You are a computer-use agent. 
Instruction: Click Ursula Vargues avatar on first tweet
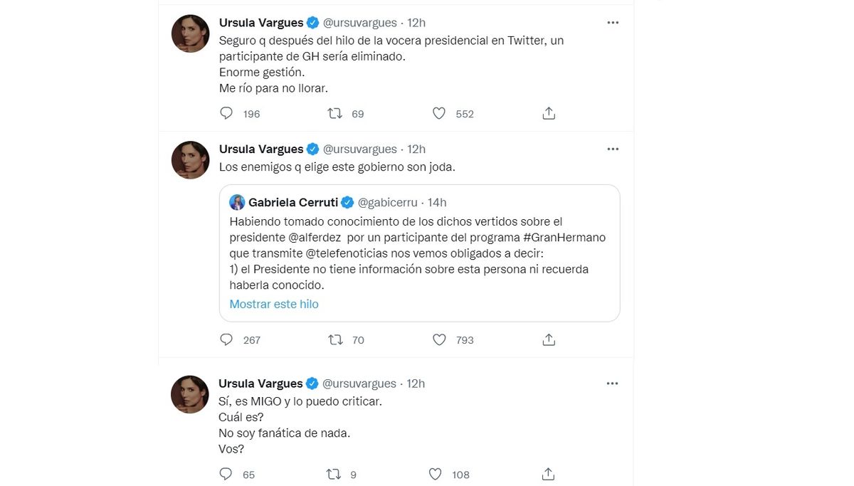pyautogui.click(x=190, y=33)
